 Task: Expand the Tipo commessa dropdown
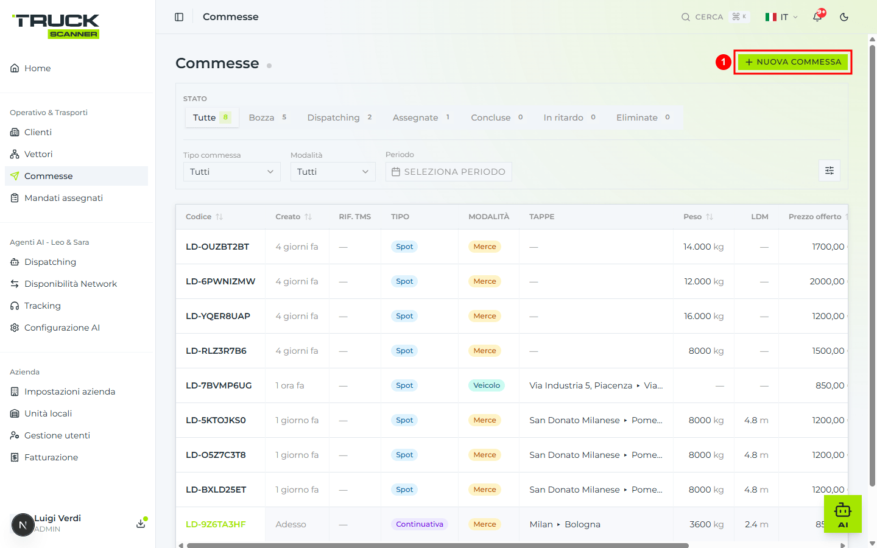point(232,172)
